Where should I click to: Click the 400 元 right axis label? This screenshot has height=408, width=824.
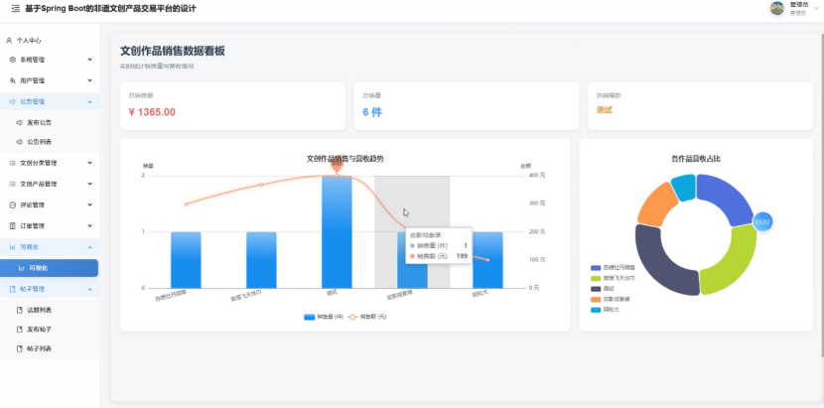537,175
